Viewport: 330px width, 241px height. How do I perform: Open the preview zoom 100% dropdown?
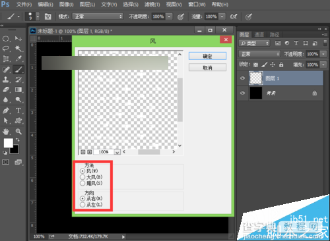click(117, 152)
